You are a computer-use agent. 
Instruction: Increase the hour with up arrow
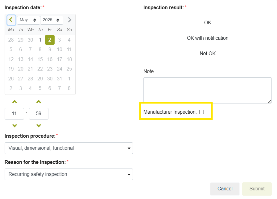pyautogui.click(x=14, y=102)
